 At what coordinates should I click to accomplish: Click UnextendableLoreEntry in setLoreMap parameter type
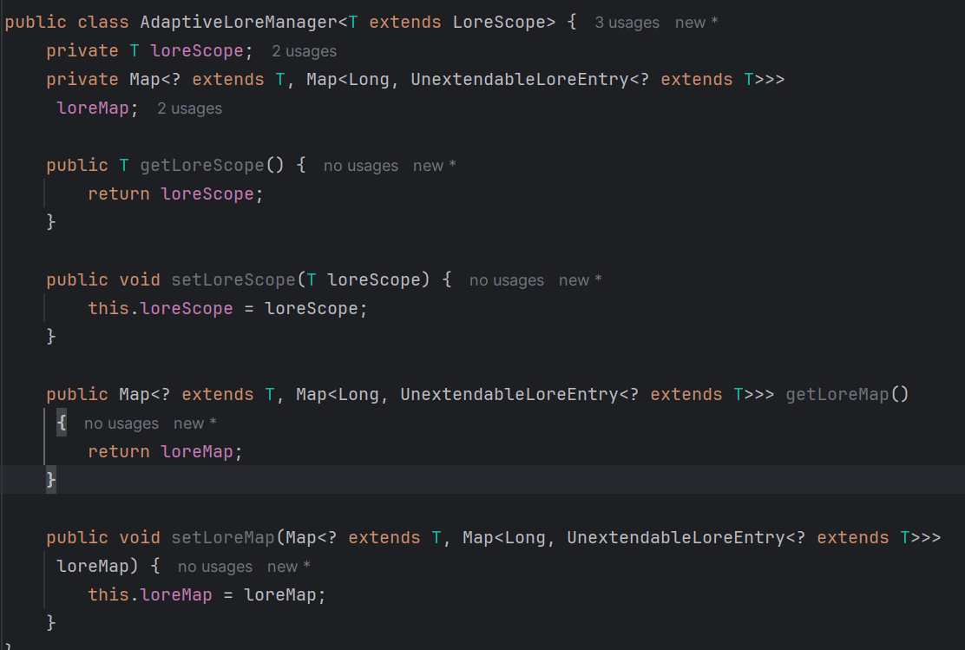(x=676, y=537)
